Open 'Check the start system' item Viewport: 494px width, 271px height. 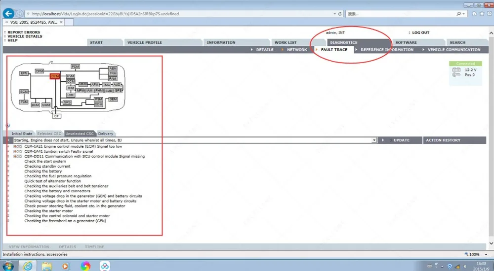pos(45,161)
